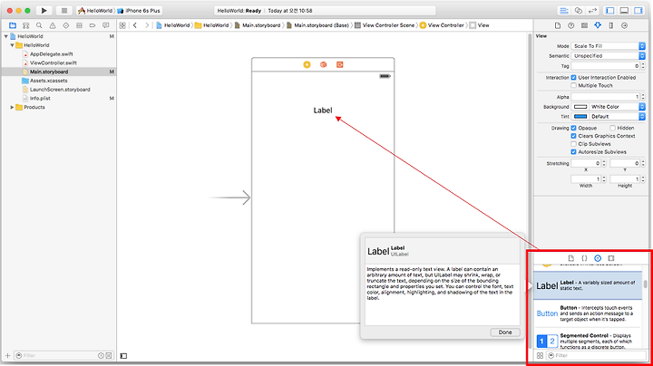
Task: Open Background White Color dropdown
Action: [x=618, y=107]
